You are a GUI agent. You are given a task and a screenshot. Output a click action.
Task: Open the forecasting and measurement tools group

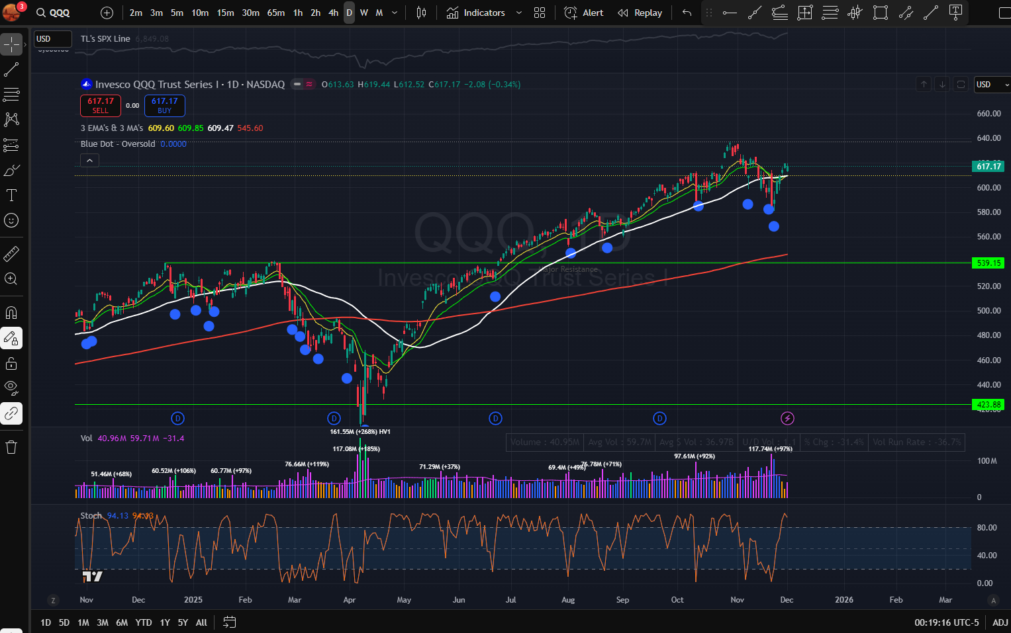(x=11, y=145)
